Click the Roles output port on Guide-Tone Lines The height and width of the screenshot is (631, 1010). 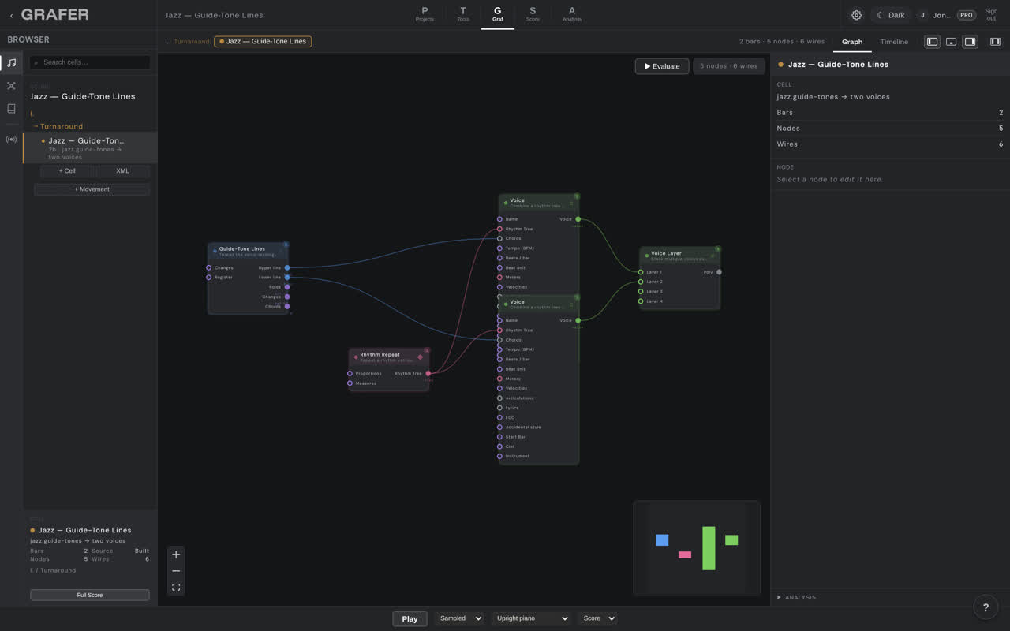point(287,287)
